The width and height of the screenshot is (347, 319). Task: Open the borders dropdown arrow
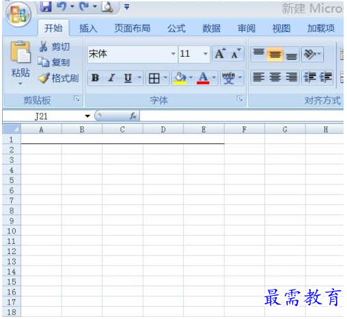(165, 78)
